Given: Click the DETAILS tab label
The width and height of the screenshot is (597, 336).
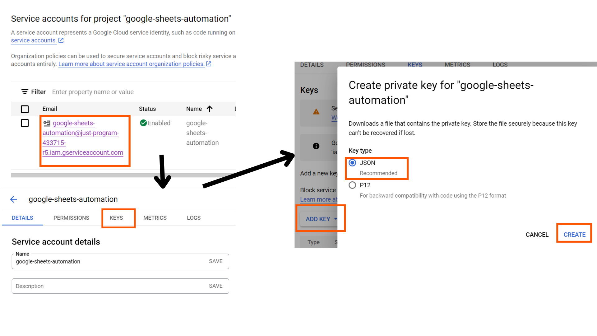Looking at the screenshot, I should point(22,217).
